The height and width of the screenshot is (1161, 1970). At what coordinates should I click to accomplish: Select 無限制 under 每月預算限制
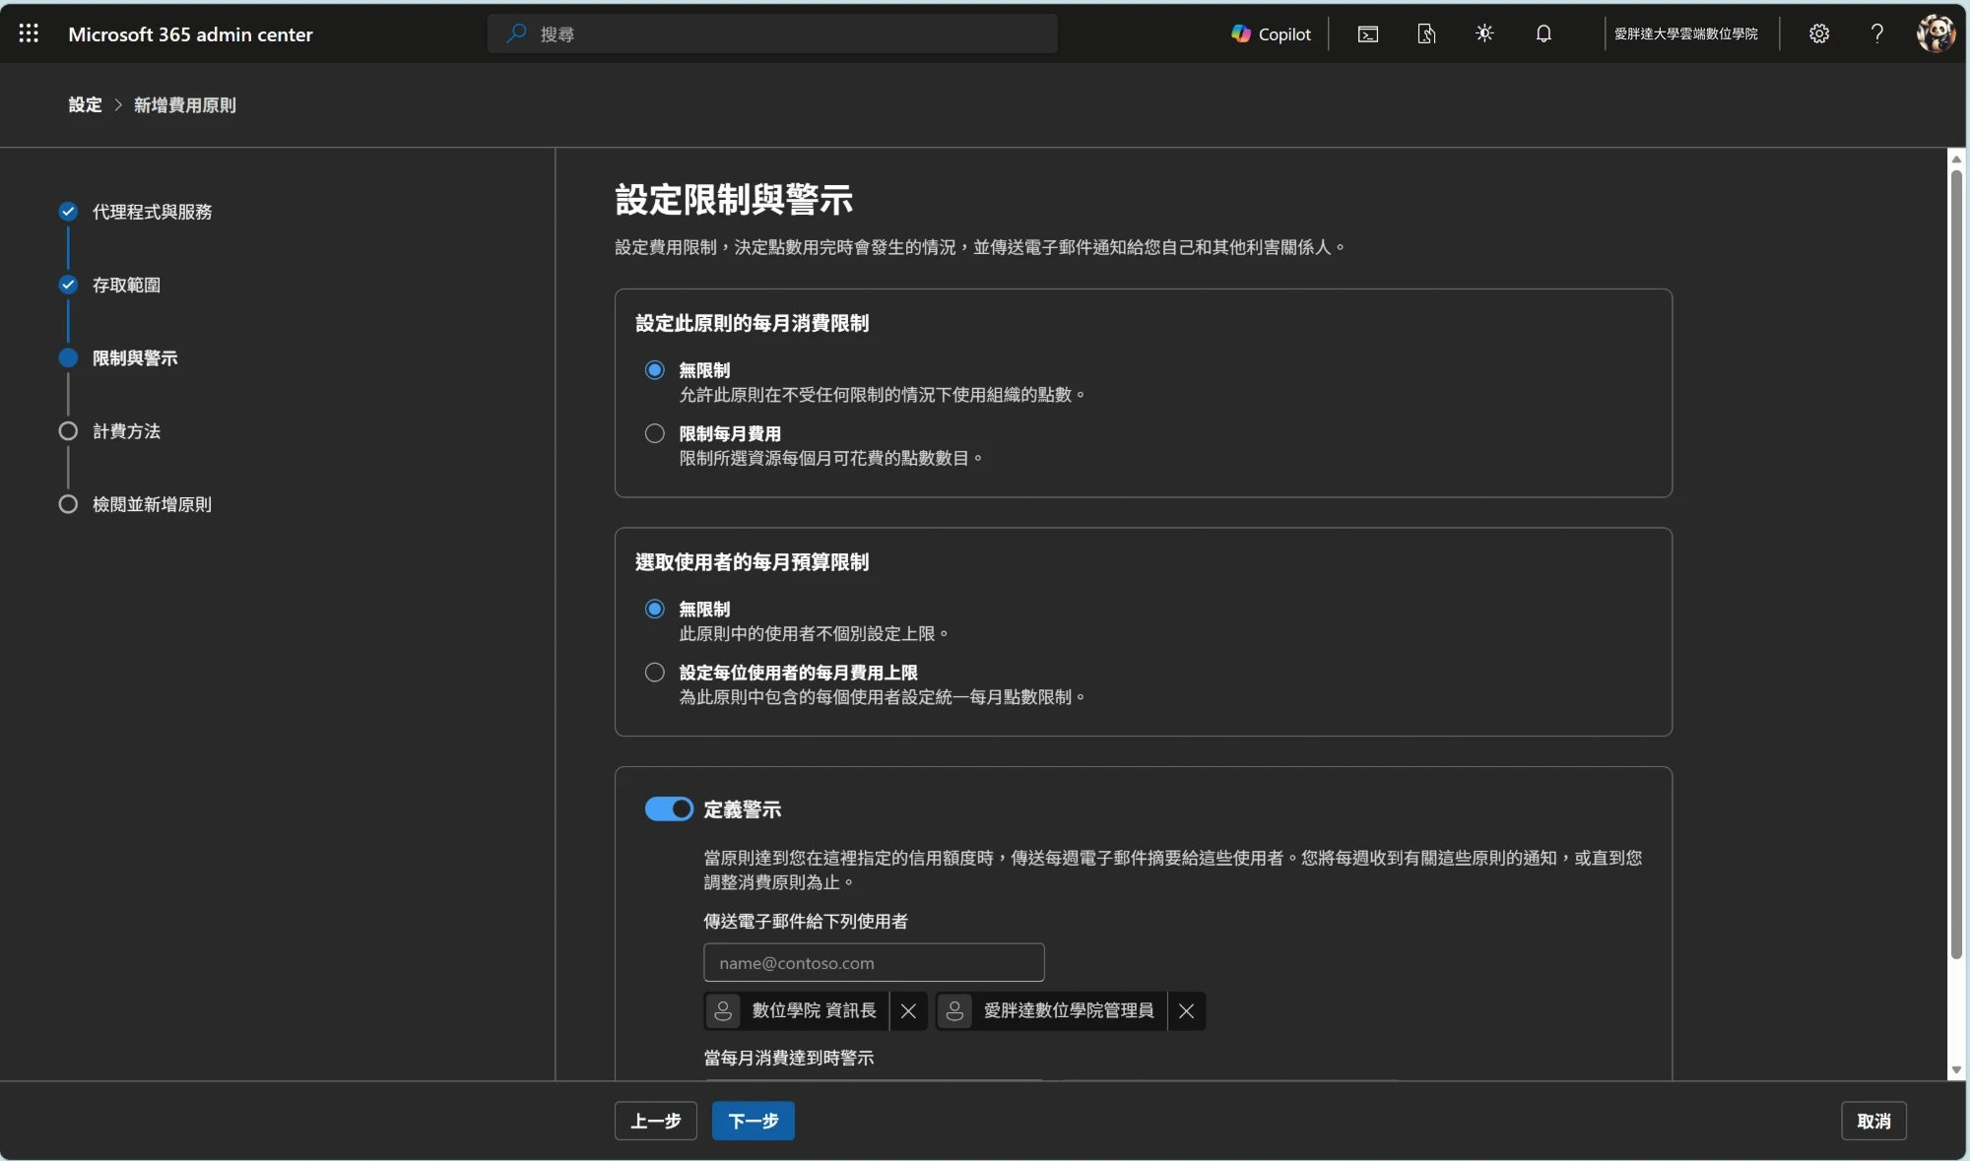654,609
